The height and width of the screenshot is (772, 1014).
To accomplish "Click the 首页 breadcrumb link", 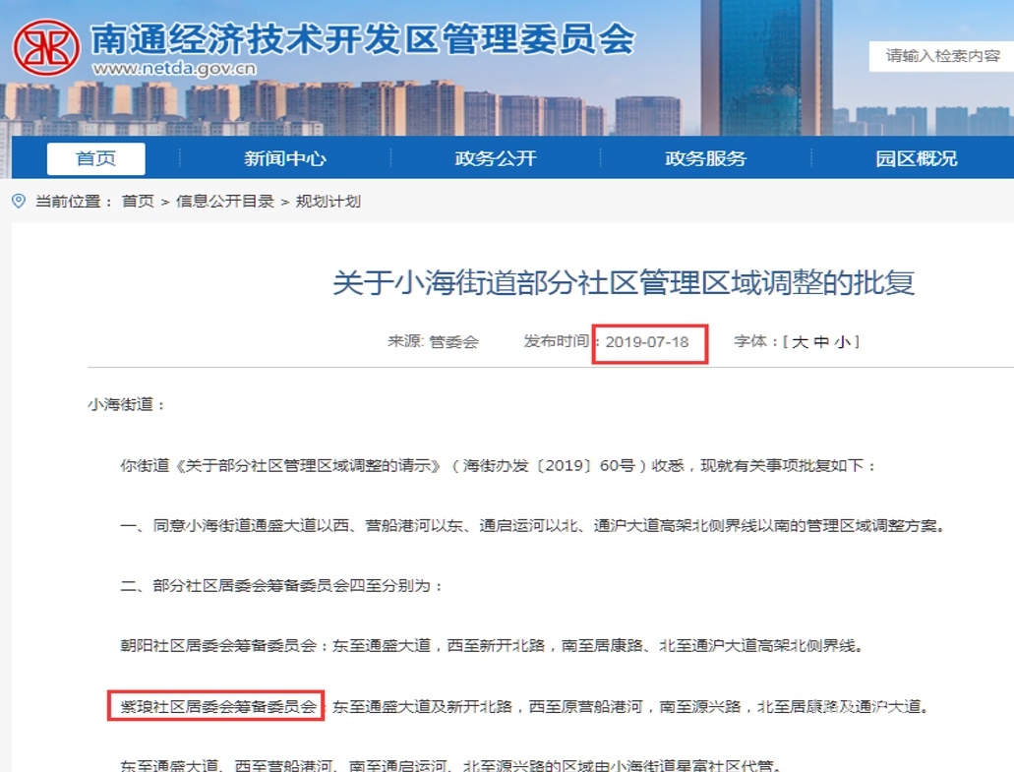I will coord(138,202).
